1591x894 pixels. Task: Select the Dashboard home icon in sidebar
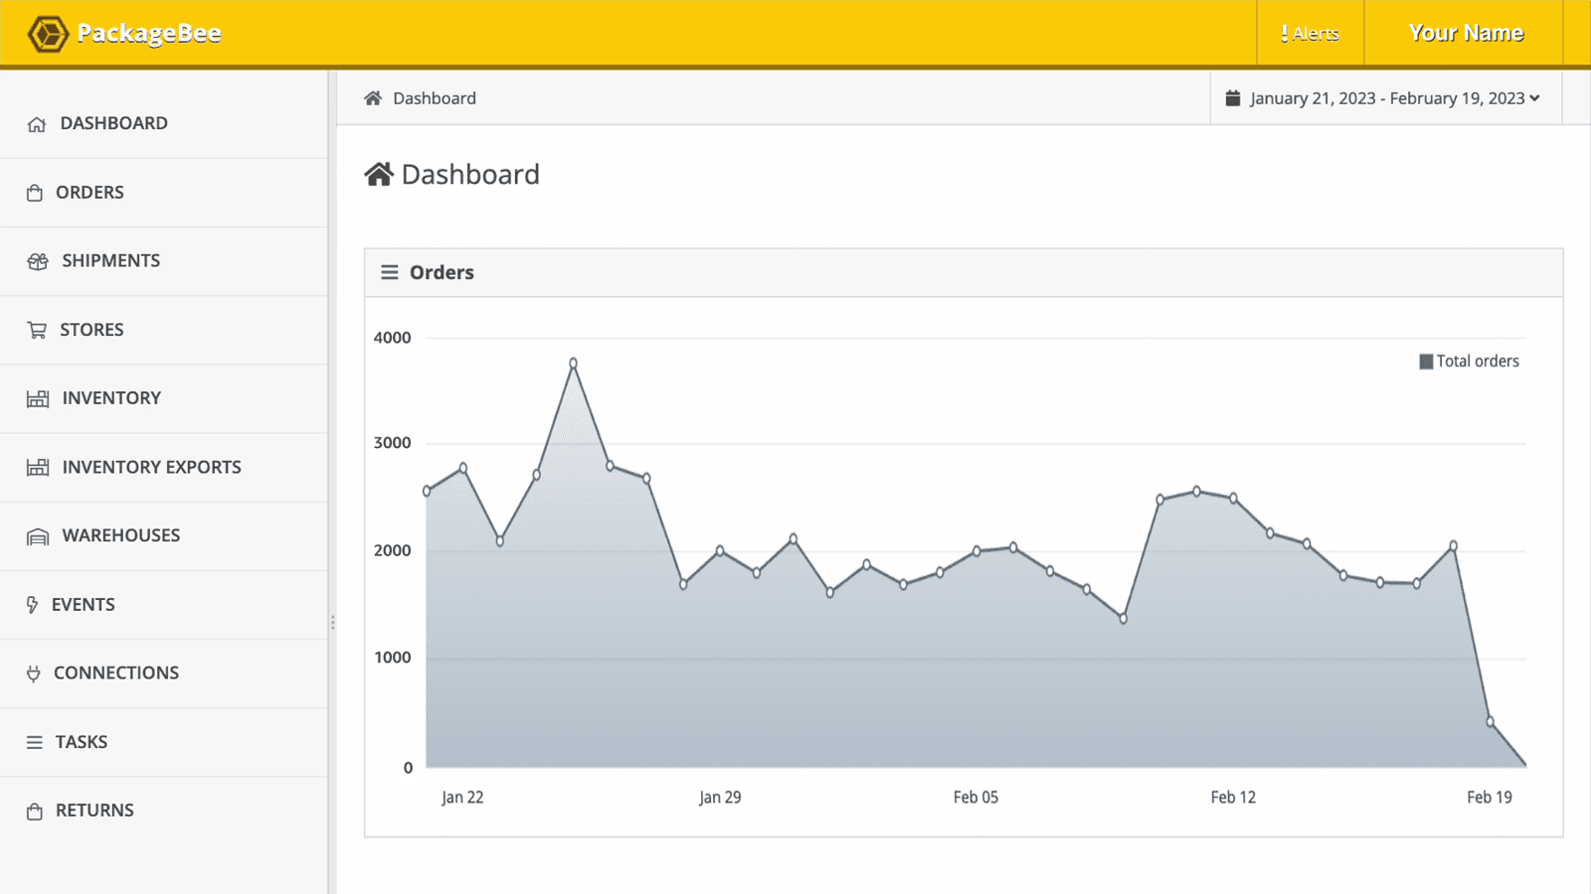pyautogui.click(x=37, y=123)
